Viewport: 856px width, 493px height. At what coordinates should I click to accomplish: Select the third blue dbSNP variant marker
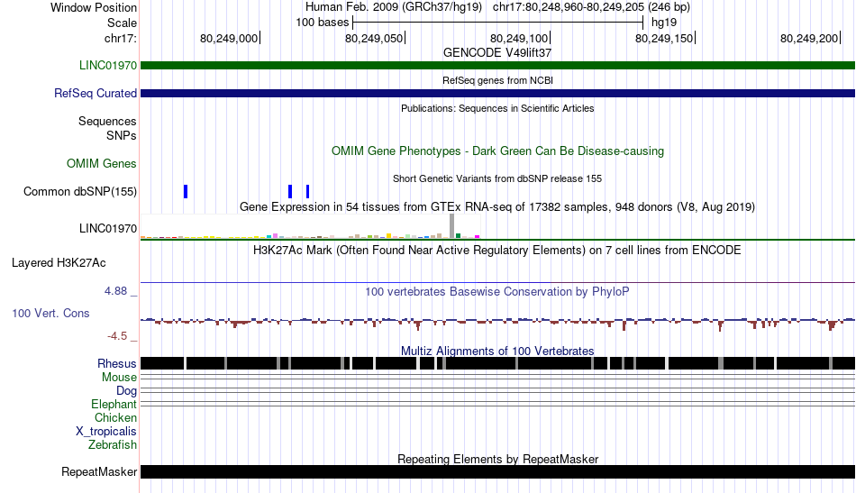coord(308,192)
